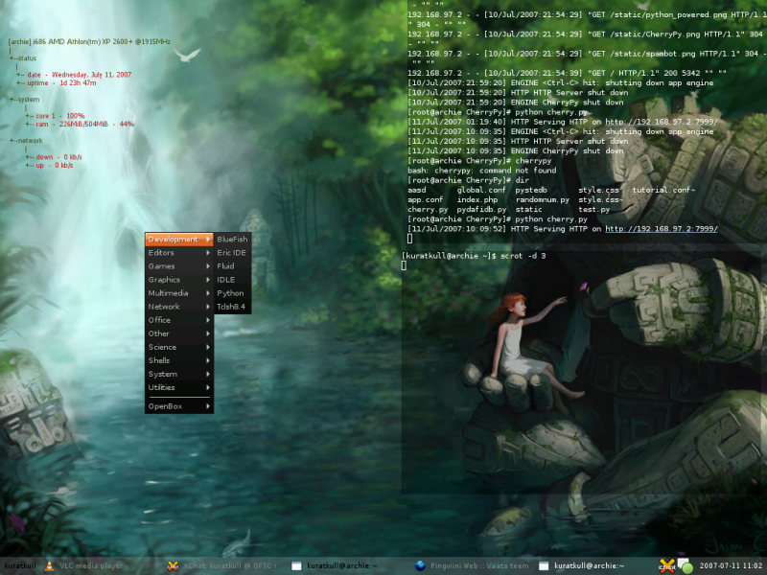The width and height of the screenshot is (767, 575).
Task: Click the 'bash: cherrypy: command not found' line
Action: click(482, 171)
